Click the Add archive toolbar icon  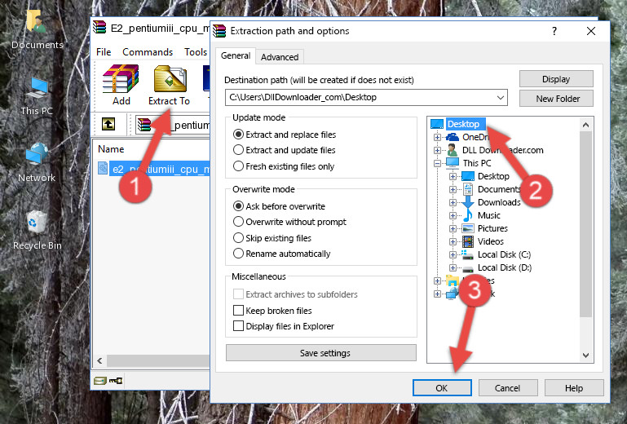coord(121,85)
